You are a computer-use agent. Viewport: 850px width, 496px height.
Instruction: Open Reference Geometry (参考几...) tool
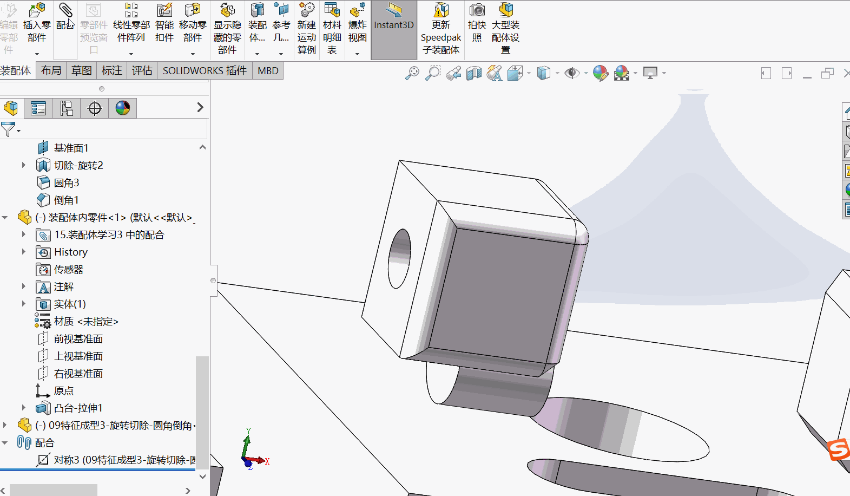(281, 10)
